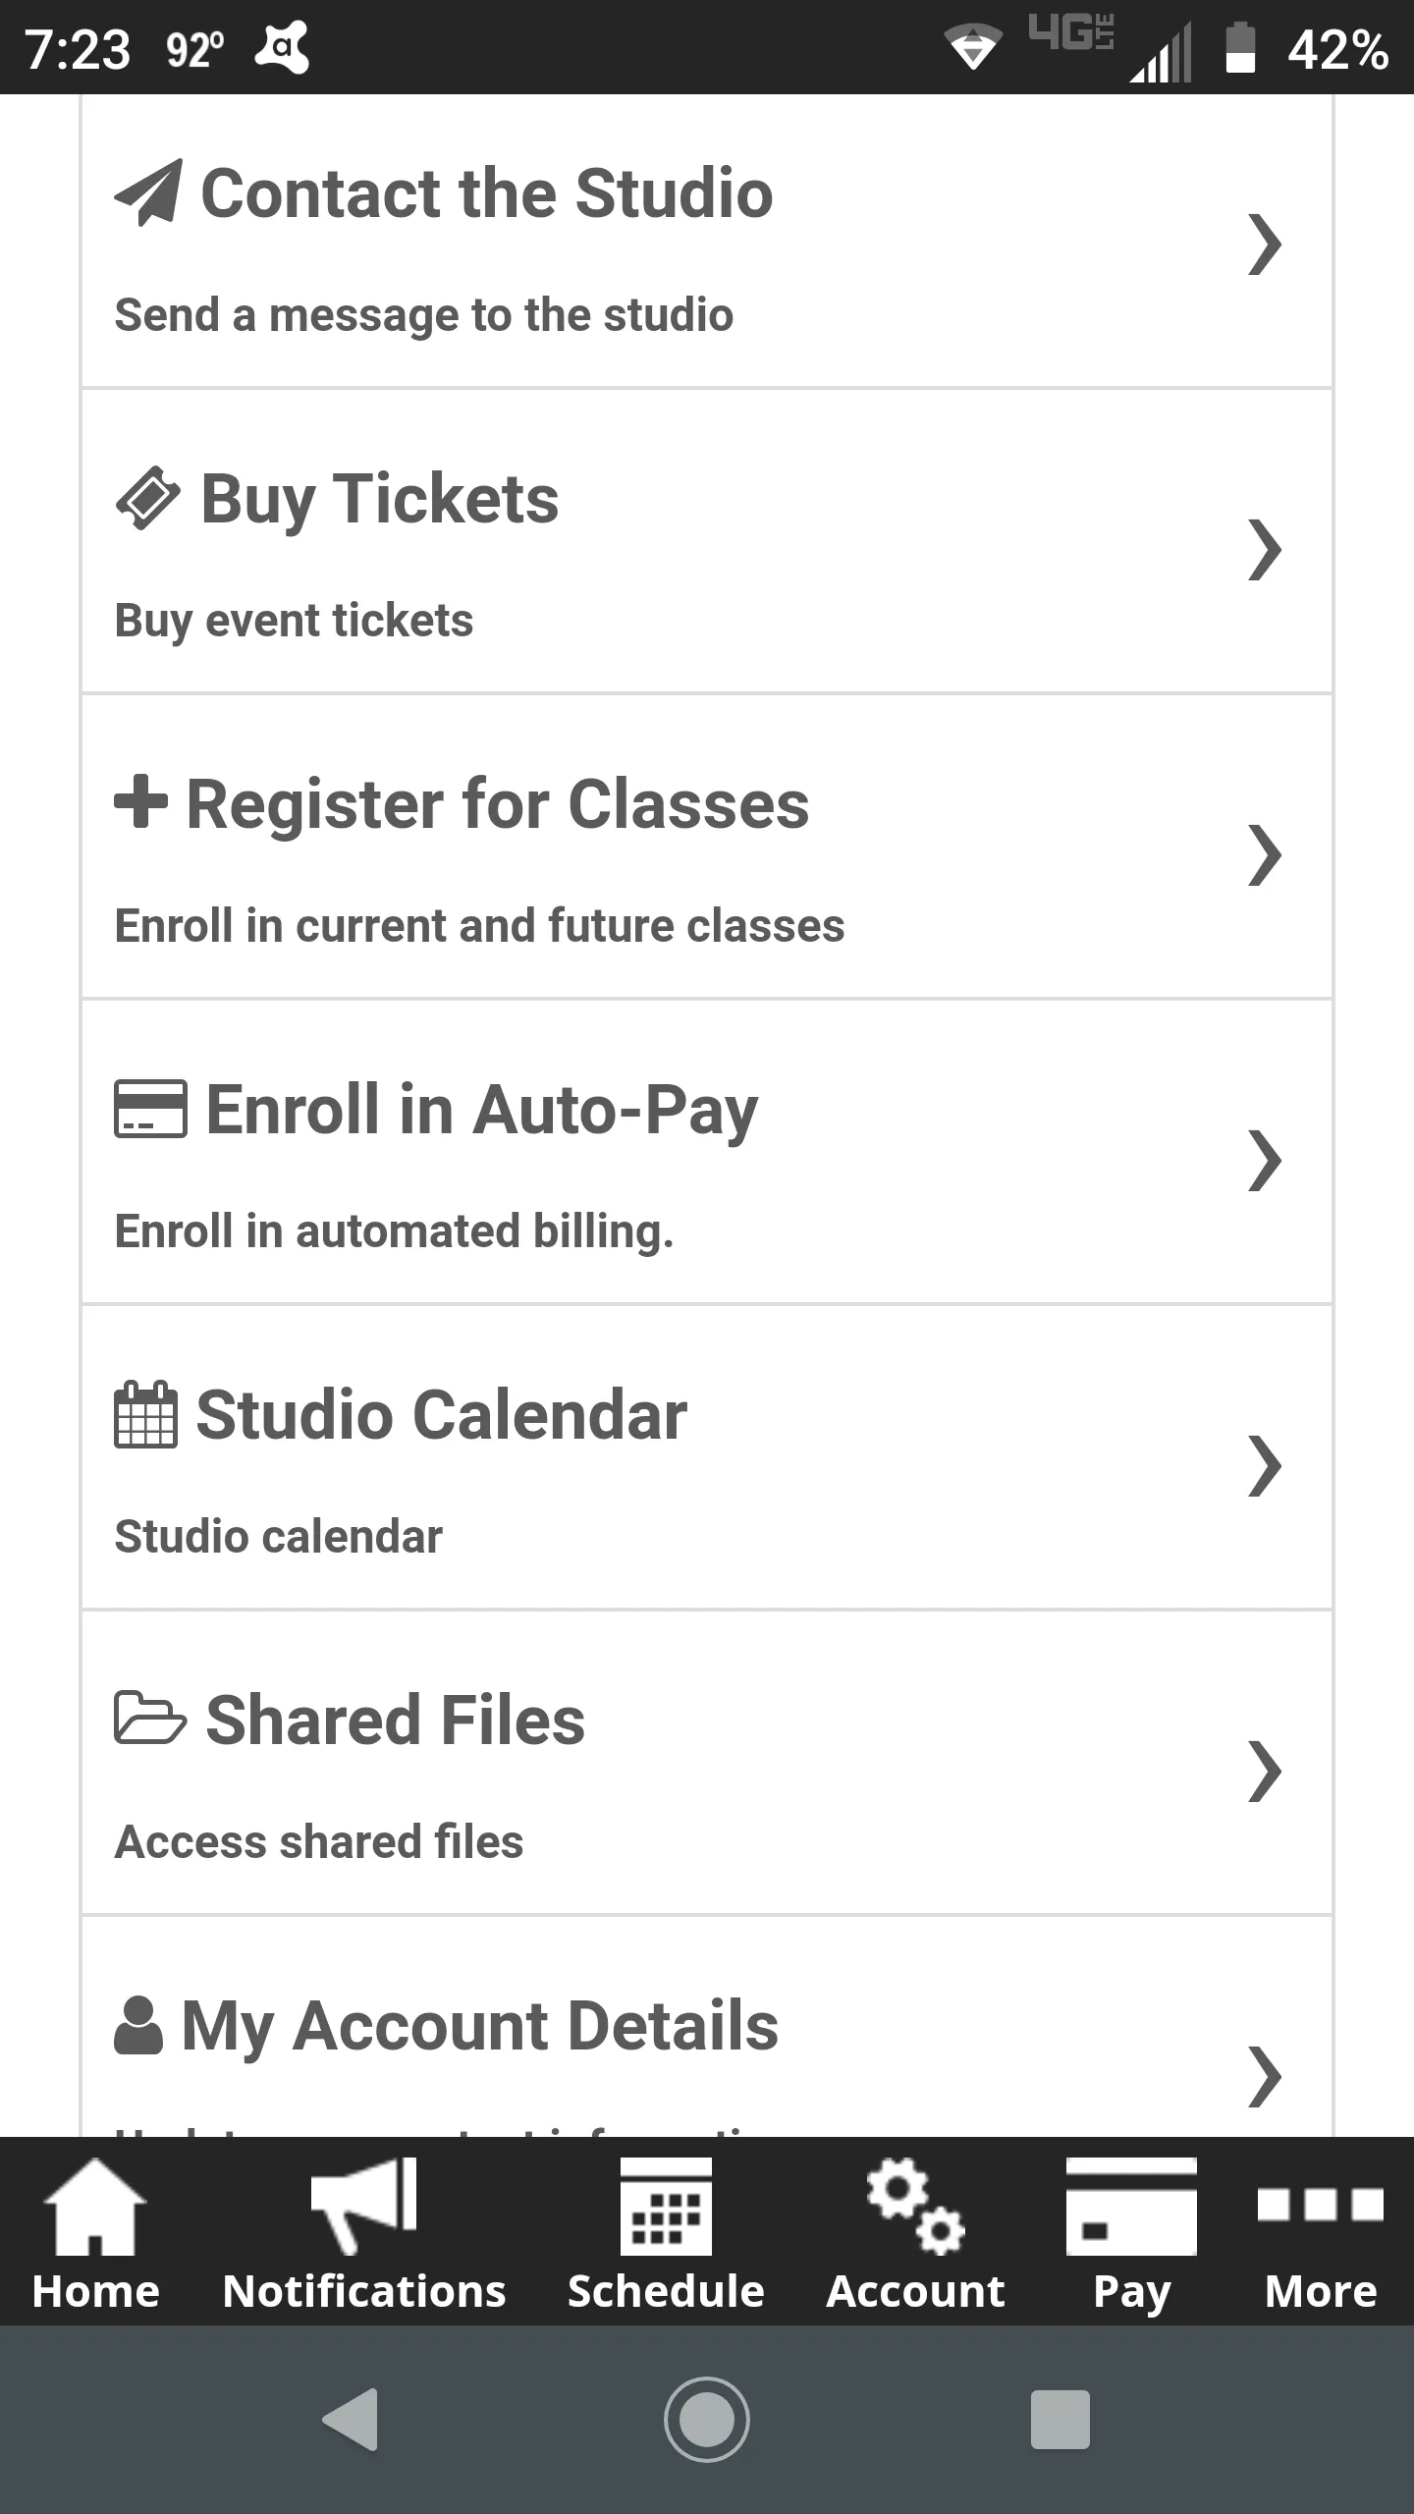This screenshot has width=1414, height=2514.
Task: Tap the credit card Auto-Pay icon
Action: coord(150,1109)
